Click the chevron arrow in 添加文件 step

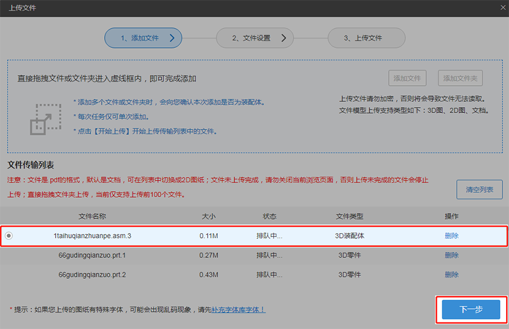click(x=172, y=38)
